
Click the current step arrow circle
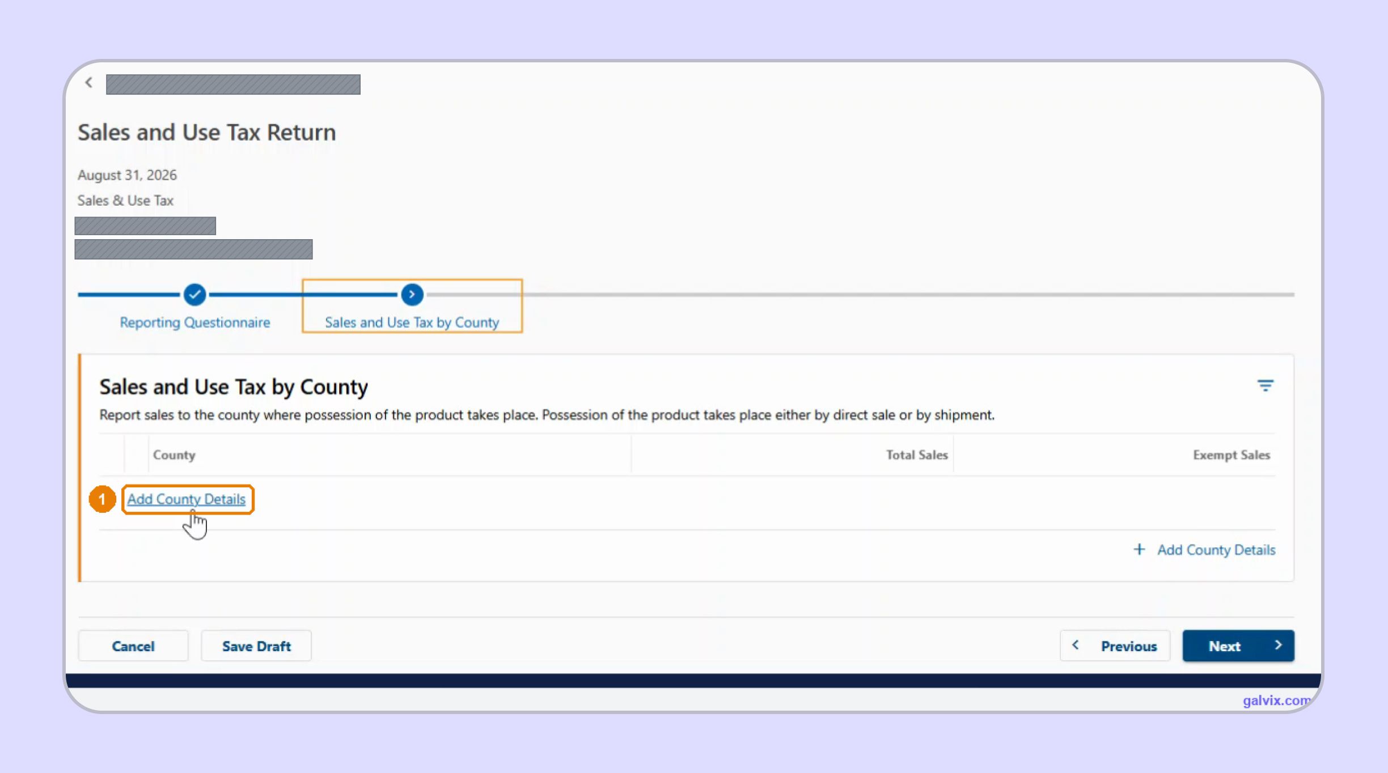tap(412, 295)
